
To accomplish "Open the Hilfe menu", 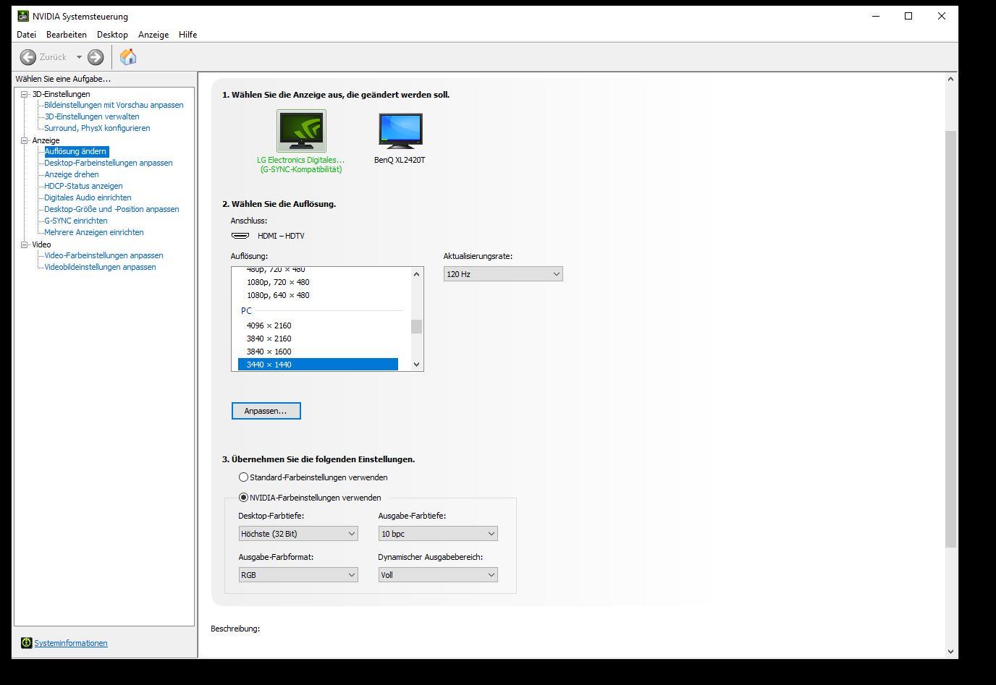I will pos(187,35).
